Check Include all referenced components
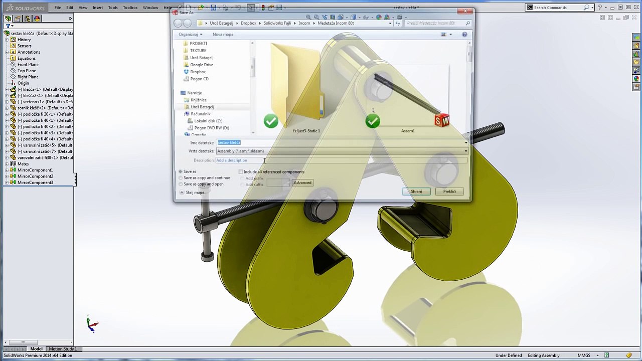The image size is (642, 361). pyautogui.click(x=241, y=172)
